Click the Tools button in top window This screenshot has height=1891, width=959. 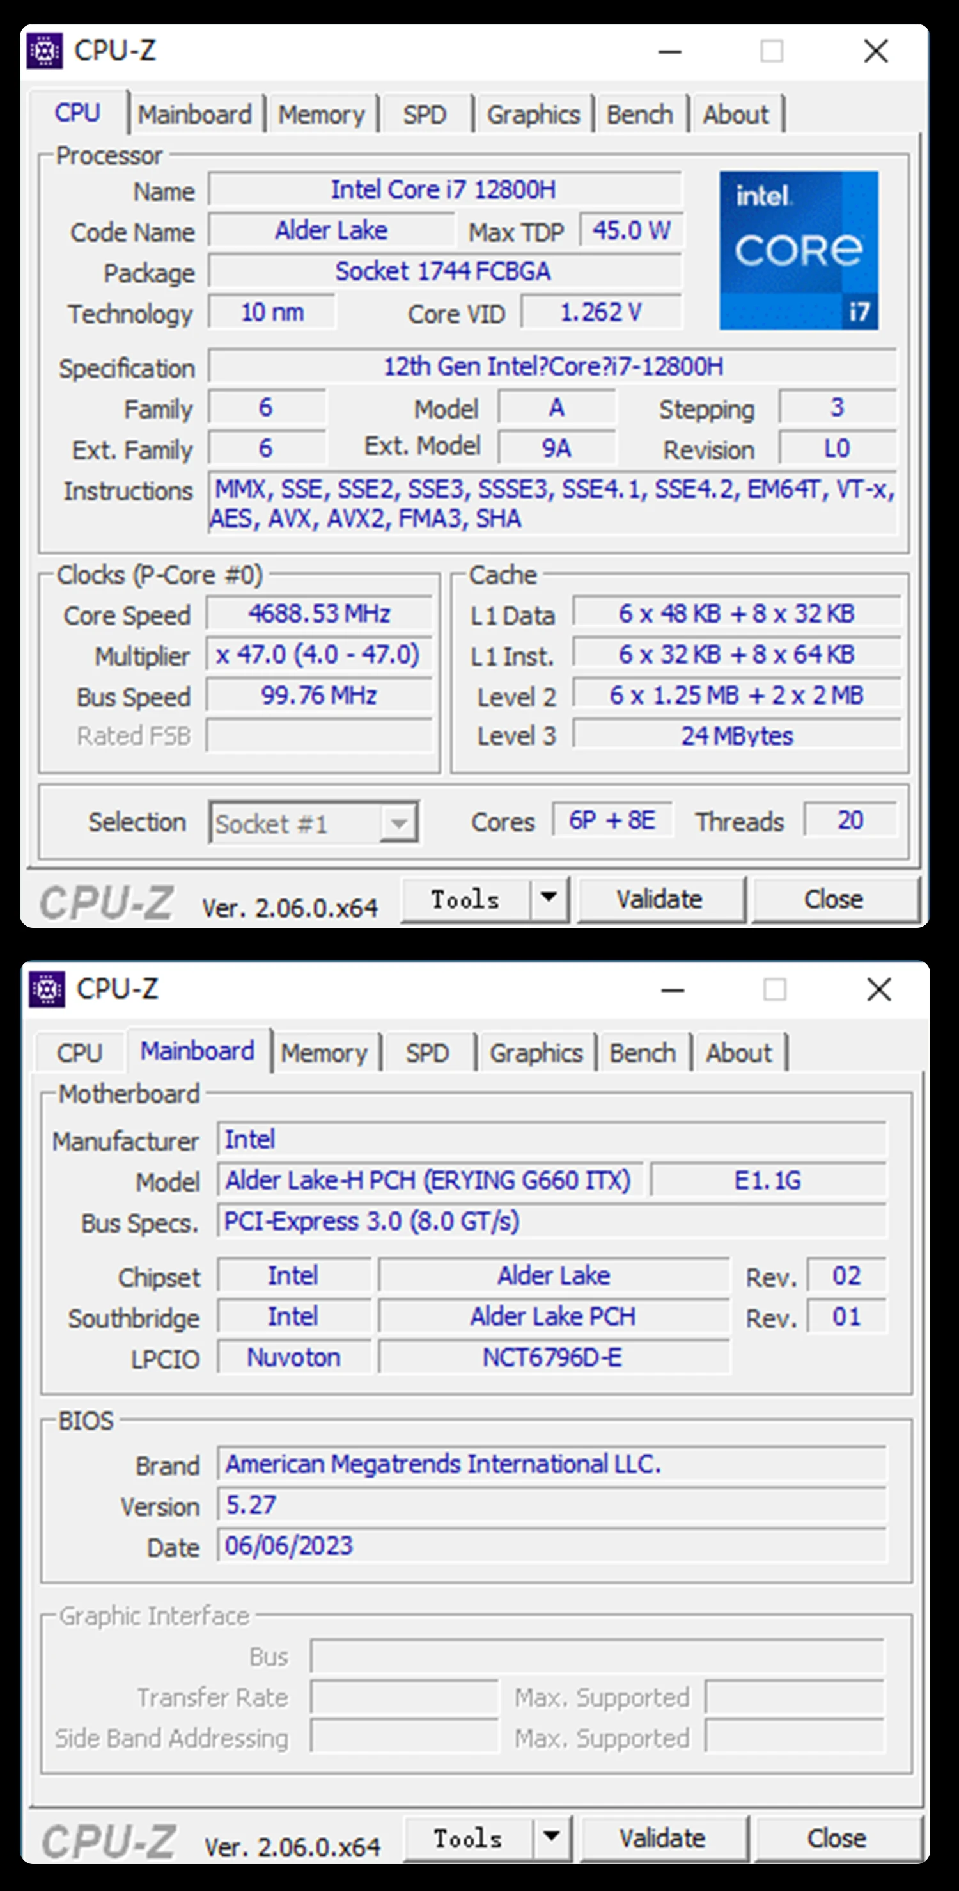coord(465,899)
